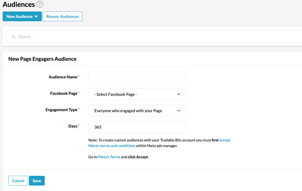The height and width of the screenshot is (191, 302).
Task: Focus the Audience Name text field
Action: pos(137,77)
